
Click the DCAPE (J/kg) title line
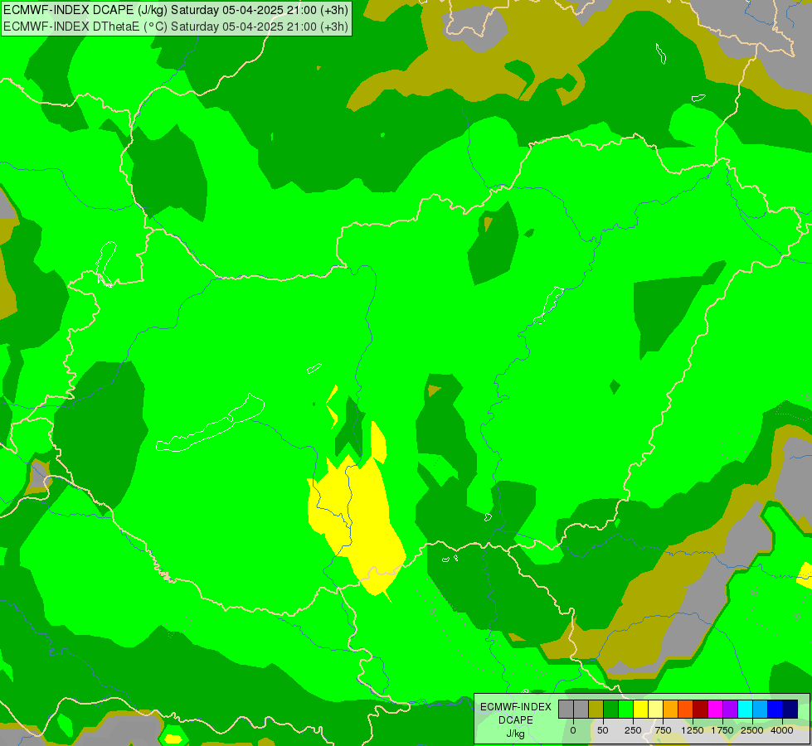pyautogui.click(x=176, y=10)
